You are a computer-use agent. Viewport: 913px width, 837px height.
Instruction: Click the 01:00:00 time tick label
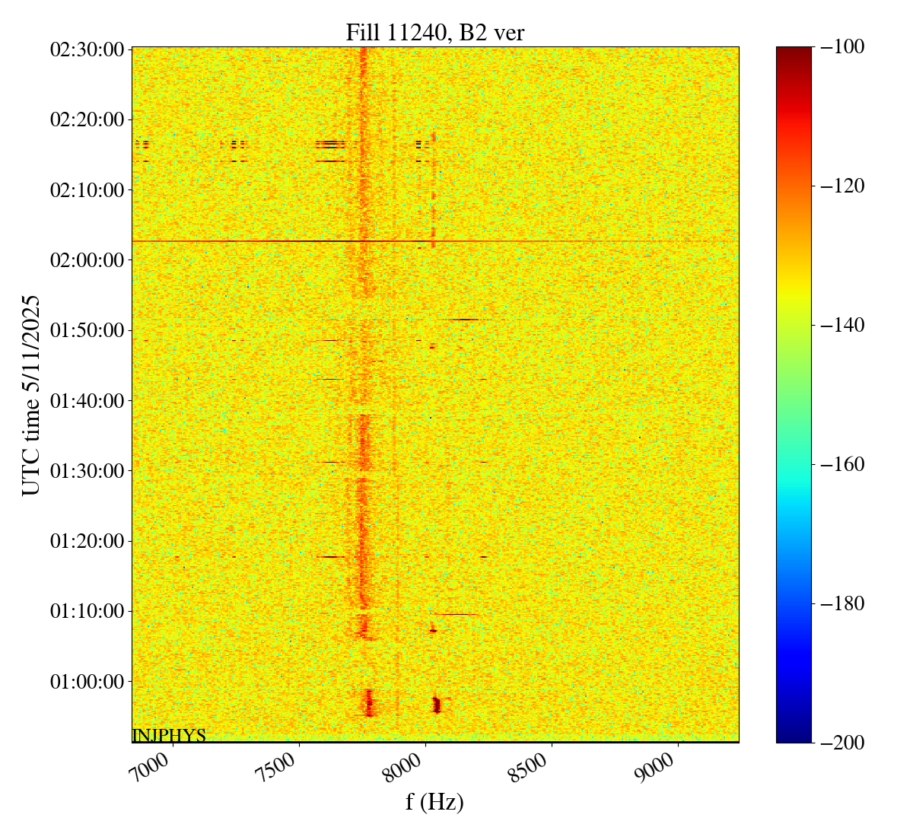tap(87, 682)
